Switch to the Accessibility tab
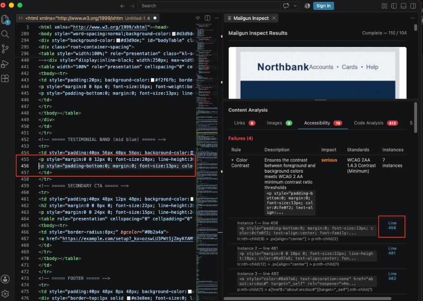 pyautogui.click(x=323, y=123)
